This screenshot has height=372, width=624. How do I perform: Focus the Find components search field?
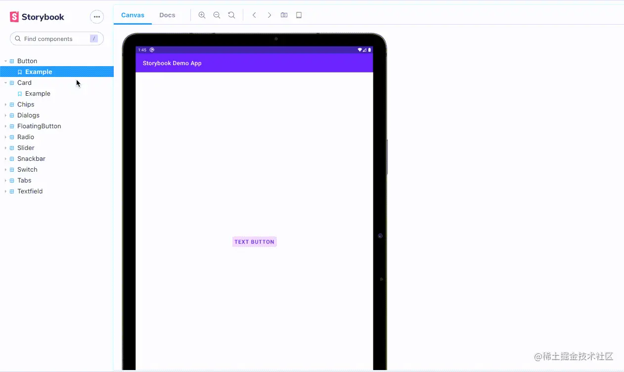coord(57,38)
